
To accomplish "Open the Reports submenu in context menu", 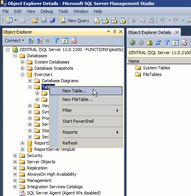I will click(x=86, y=132).
